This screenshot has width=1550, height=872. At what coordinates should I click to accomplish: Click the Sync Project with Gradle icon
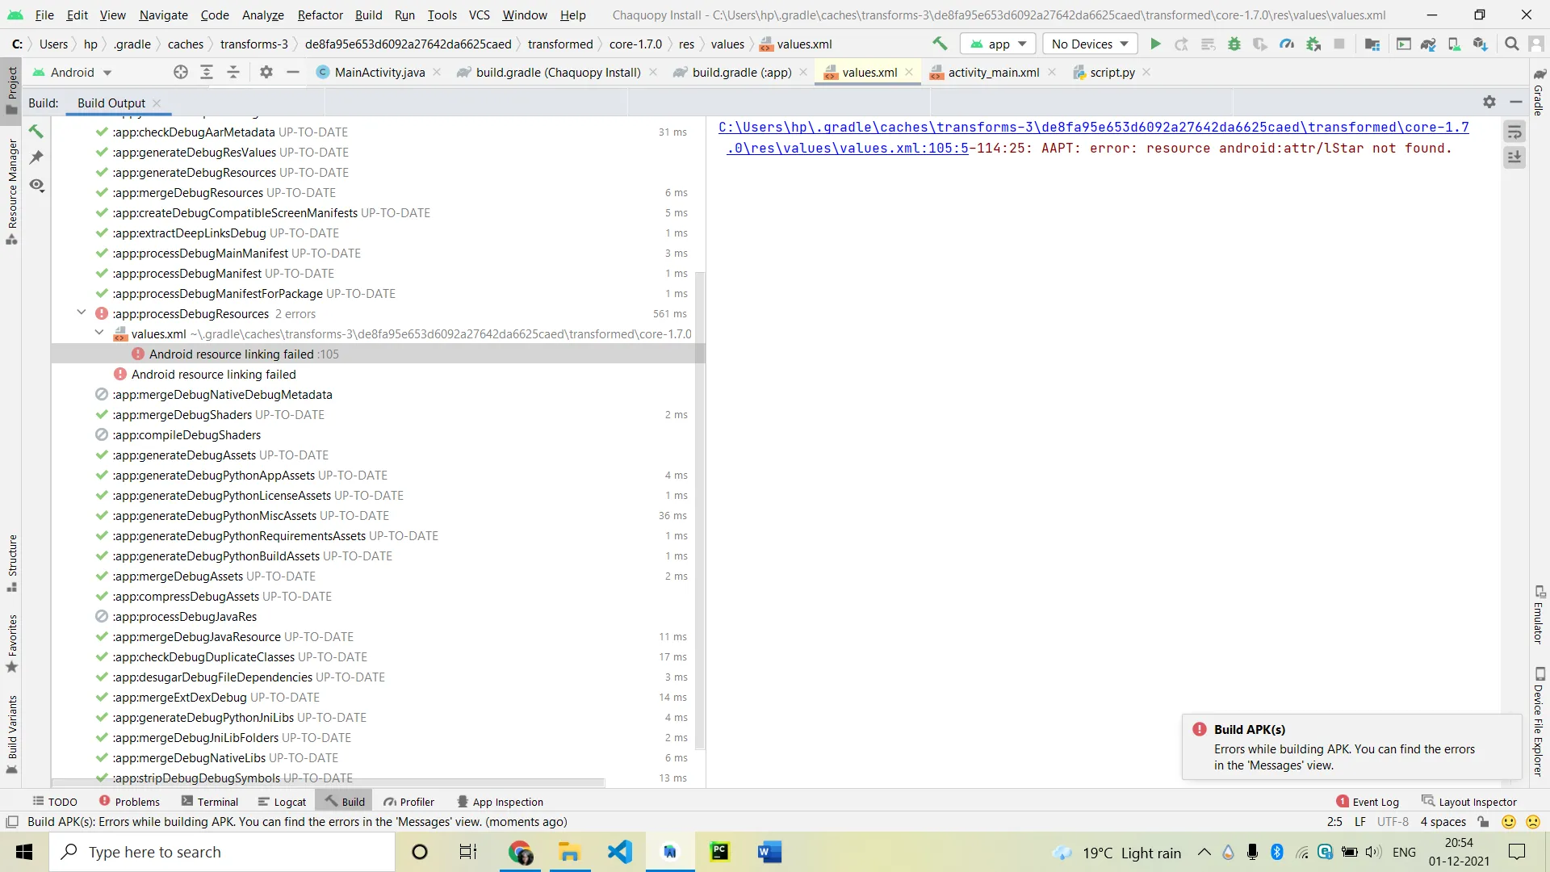pyautogui.click(x=1428, y=44)
